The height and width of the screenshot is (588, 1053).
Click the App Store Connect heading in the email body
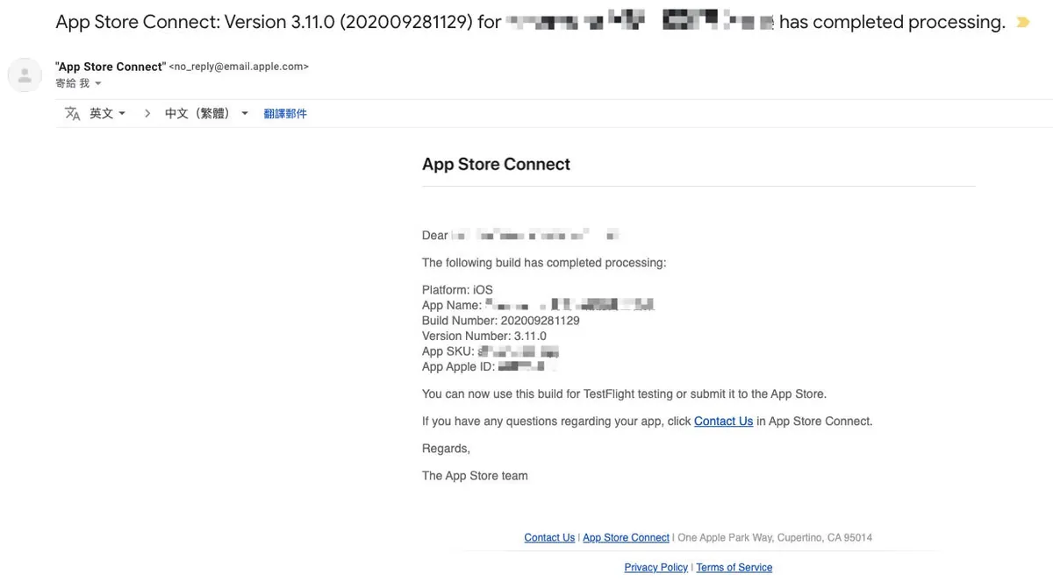(496, 165)
